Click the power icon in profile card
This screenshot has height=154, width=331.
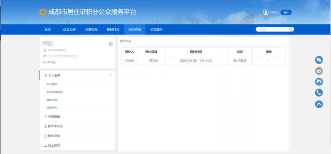pos(111,44)
